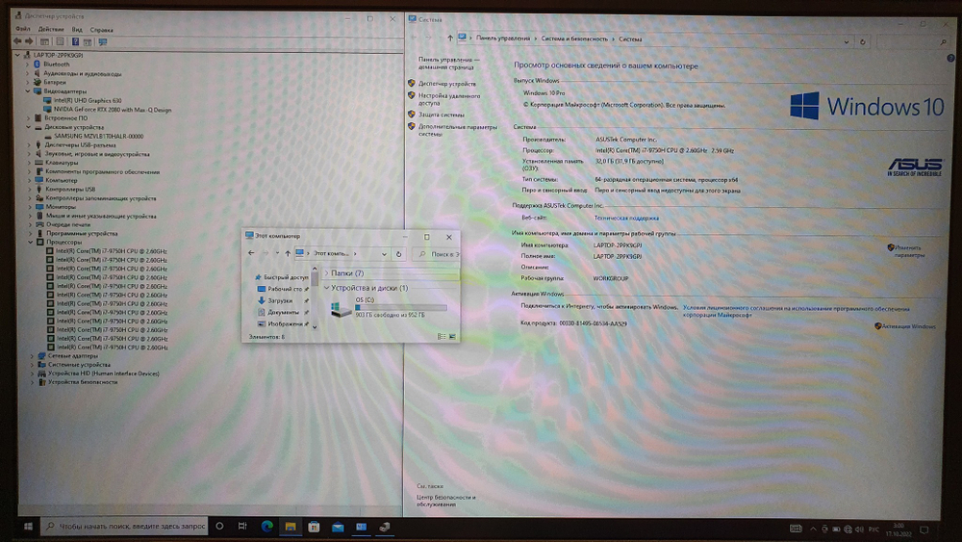962x542 pixels.
Task: Select SAMSUNG MZVLB1T0HALR disk drive
Action: point(98,136)
